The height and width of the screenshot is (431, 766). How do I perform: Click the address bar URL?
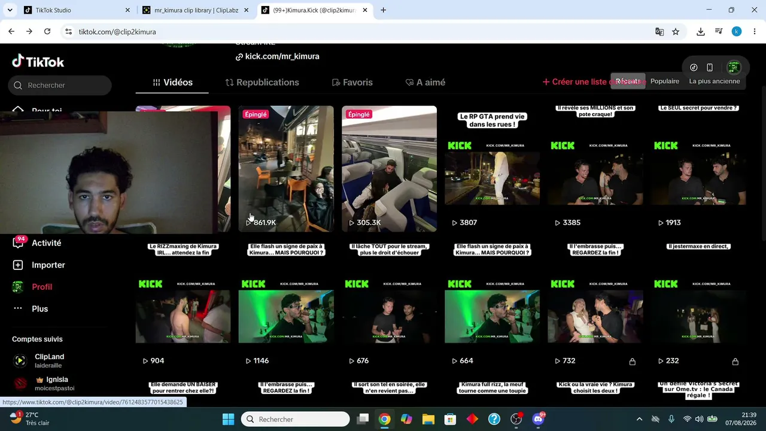tap(117, 32)
